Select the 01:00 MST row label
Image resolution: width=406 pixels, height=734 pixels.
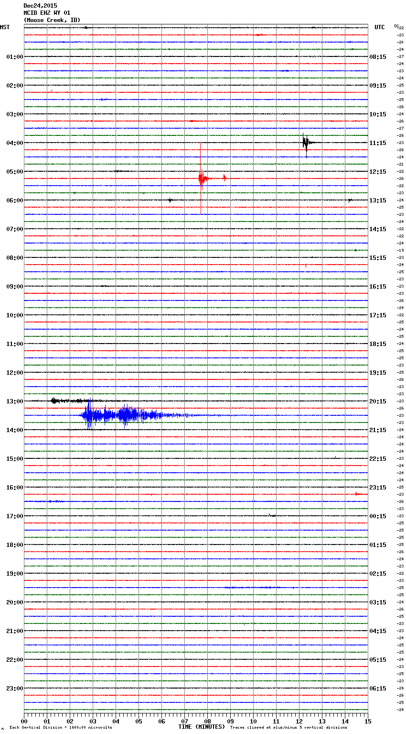14,57
